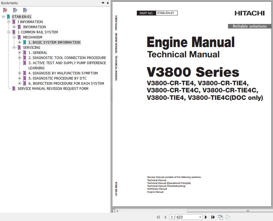Collapse the SERVICING bookmark node
This screenshot has width=273, height=221.
click(x=14, y=48)
